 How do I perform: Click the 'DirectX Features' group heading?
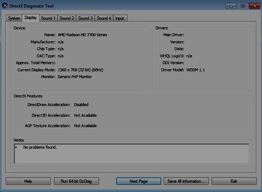pos(28,96)
